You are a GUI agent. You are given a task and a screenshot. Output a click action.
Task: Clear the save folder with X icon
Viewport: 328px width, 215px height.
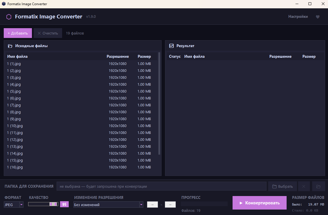pyautogui.click(x=304, y=186)
